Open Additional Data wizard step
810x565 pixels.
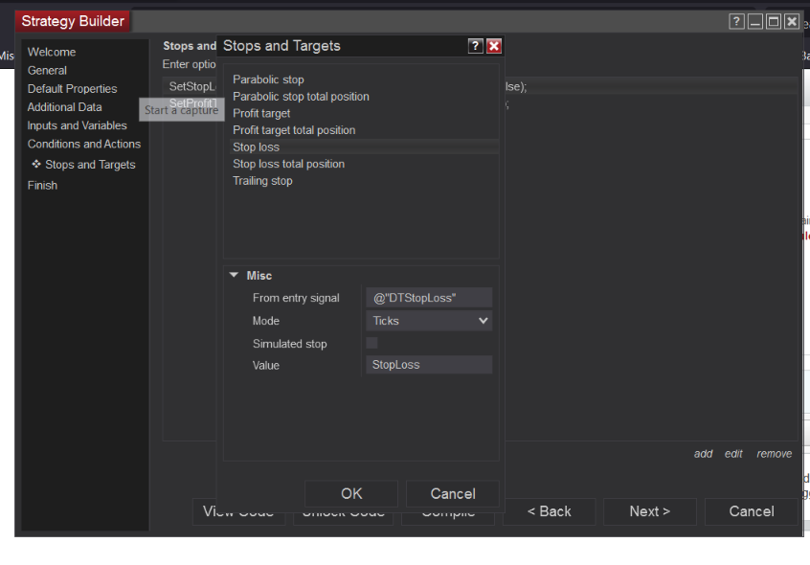[x=64, y=107]
